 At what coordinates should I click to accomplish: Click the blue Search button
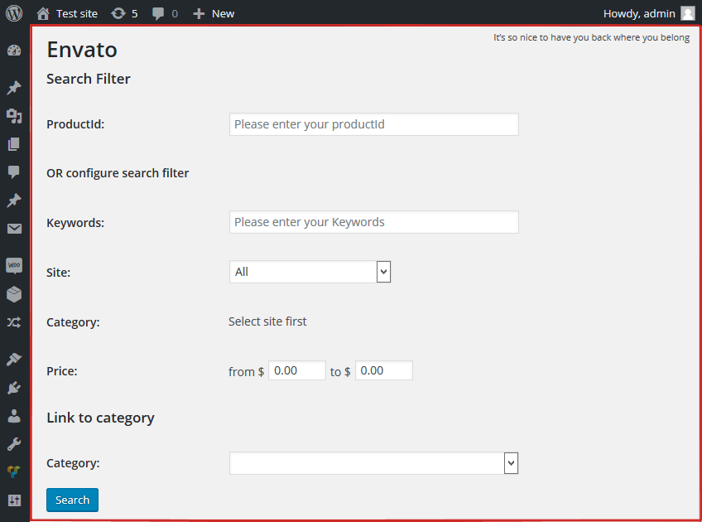[x=72, y=500]
